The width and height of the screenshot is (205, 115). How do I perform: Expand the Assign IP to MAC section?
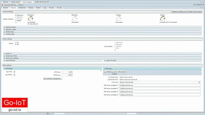152,60
